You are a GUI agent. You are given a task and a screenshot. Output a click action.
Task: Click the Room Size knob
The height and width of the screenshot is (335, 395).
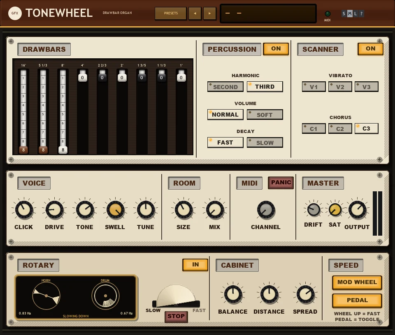(184, 210)
